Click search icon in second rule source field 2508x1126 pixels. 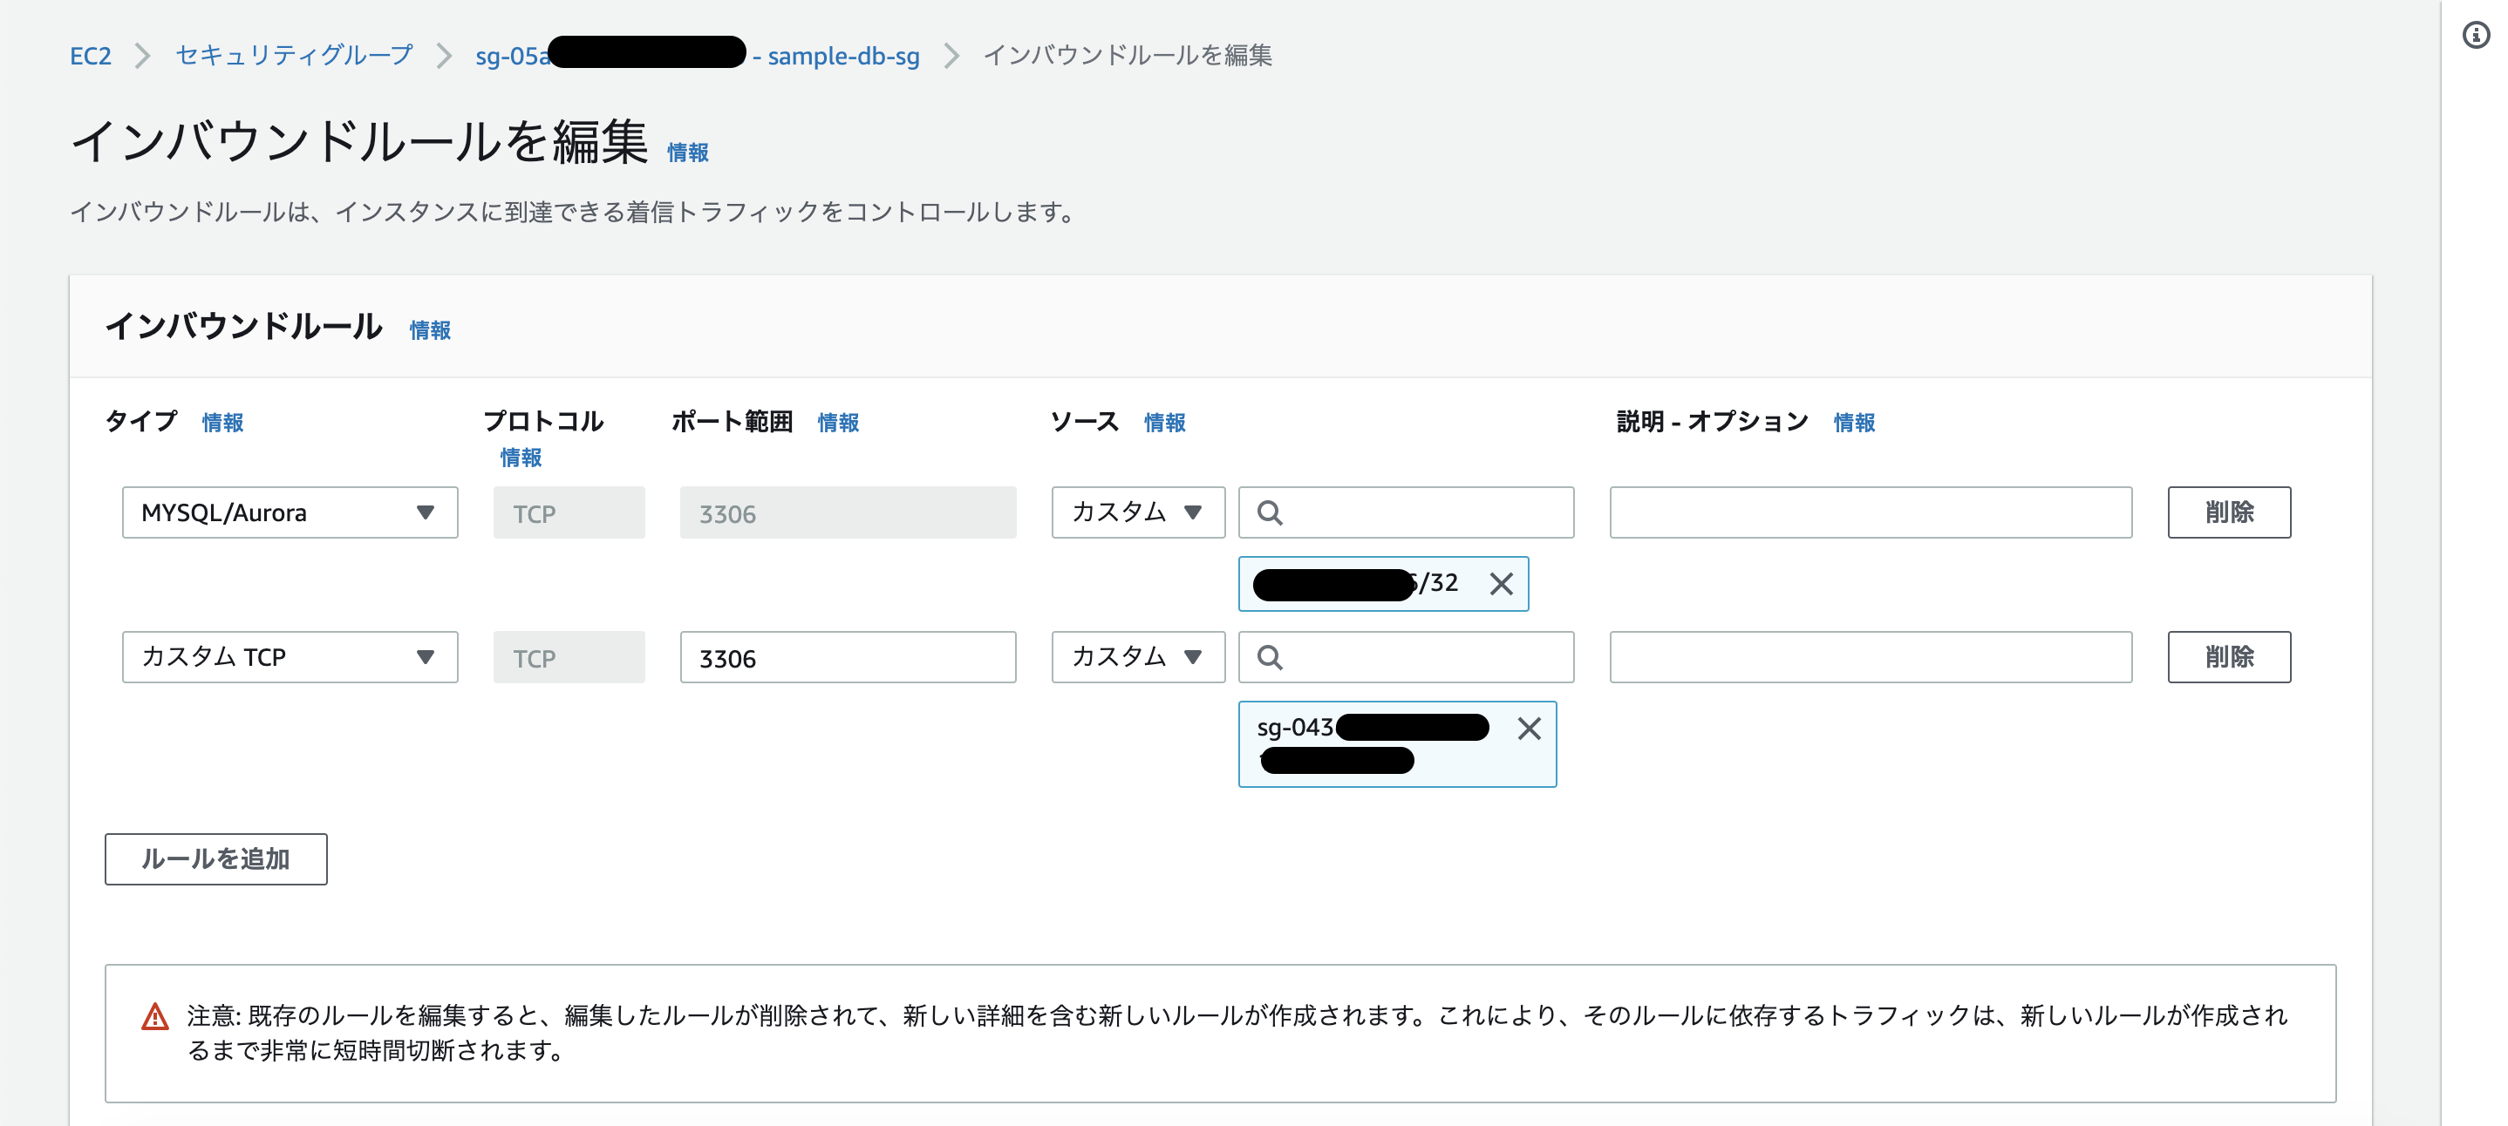1271,657
